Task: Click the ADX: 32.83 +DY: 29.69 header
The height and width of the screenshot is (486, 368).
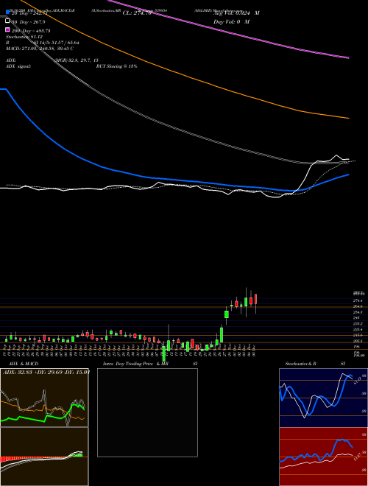Action: point(46,372)
